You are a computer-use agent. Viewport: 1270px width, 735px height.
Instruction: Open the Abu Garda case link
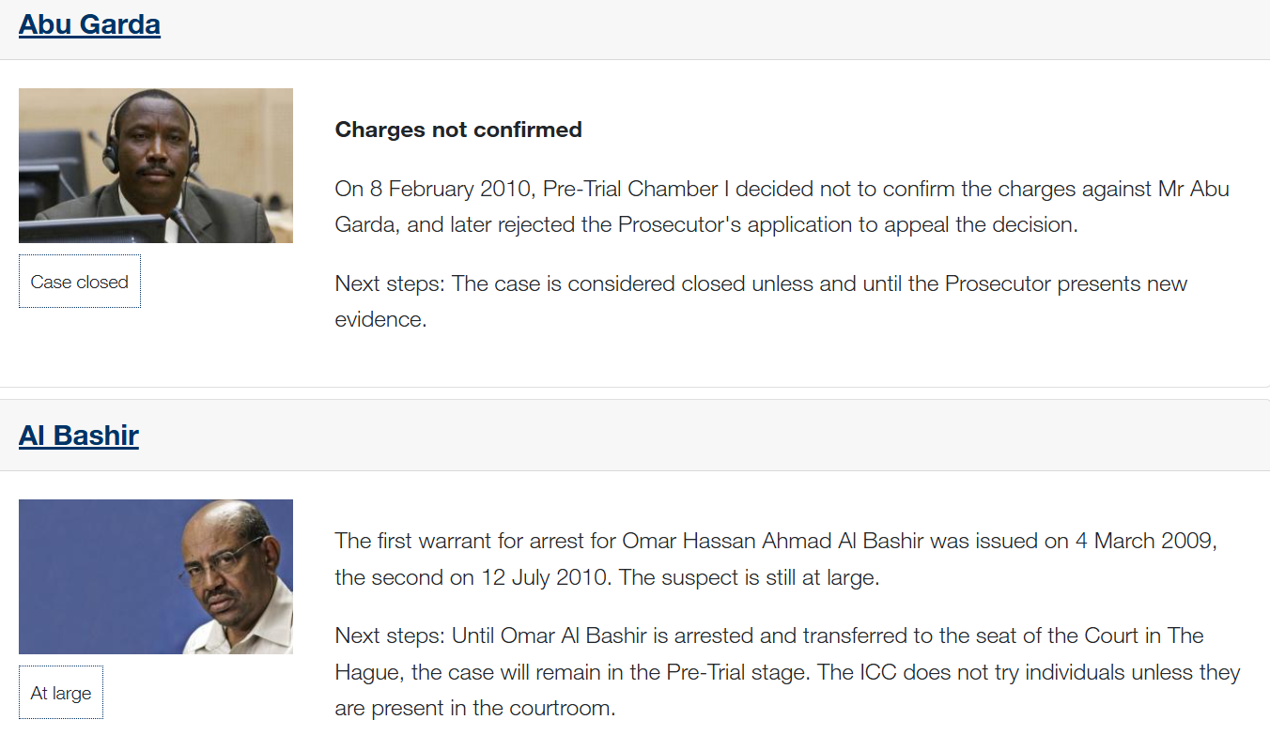89,24
